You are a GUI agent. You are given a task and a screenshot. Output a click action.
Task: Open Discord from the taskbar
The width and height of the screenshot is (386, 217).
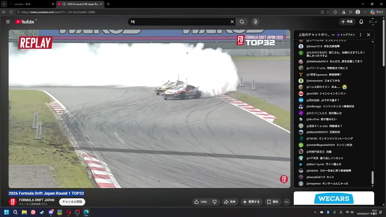pos(51,212)
